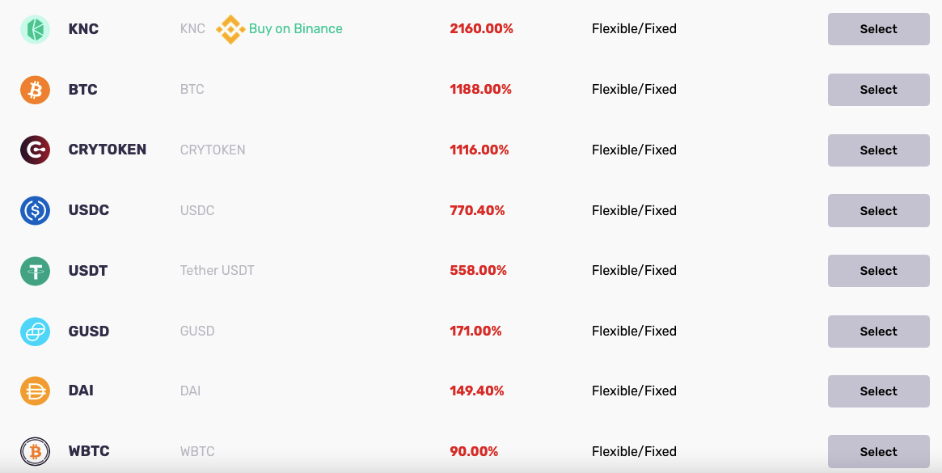The width and height of the screenshot is (942, 473).
Task: Hit Select for CRYTOKEN
Action: [x=878, y=150]
